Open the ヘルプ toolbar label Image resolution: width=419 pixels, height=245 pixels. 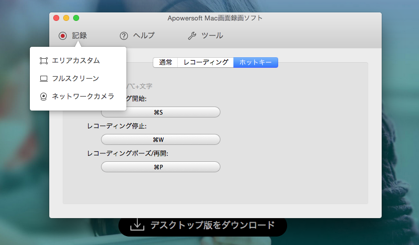click(144, 35)
